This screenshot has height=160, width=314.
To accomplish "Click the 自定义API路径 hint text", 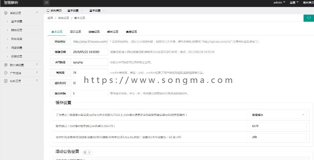I will tap(131, 62).
